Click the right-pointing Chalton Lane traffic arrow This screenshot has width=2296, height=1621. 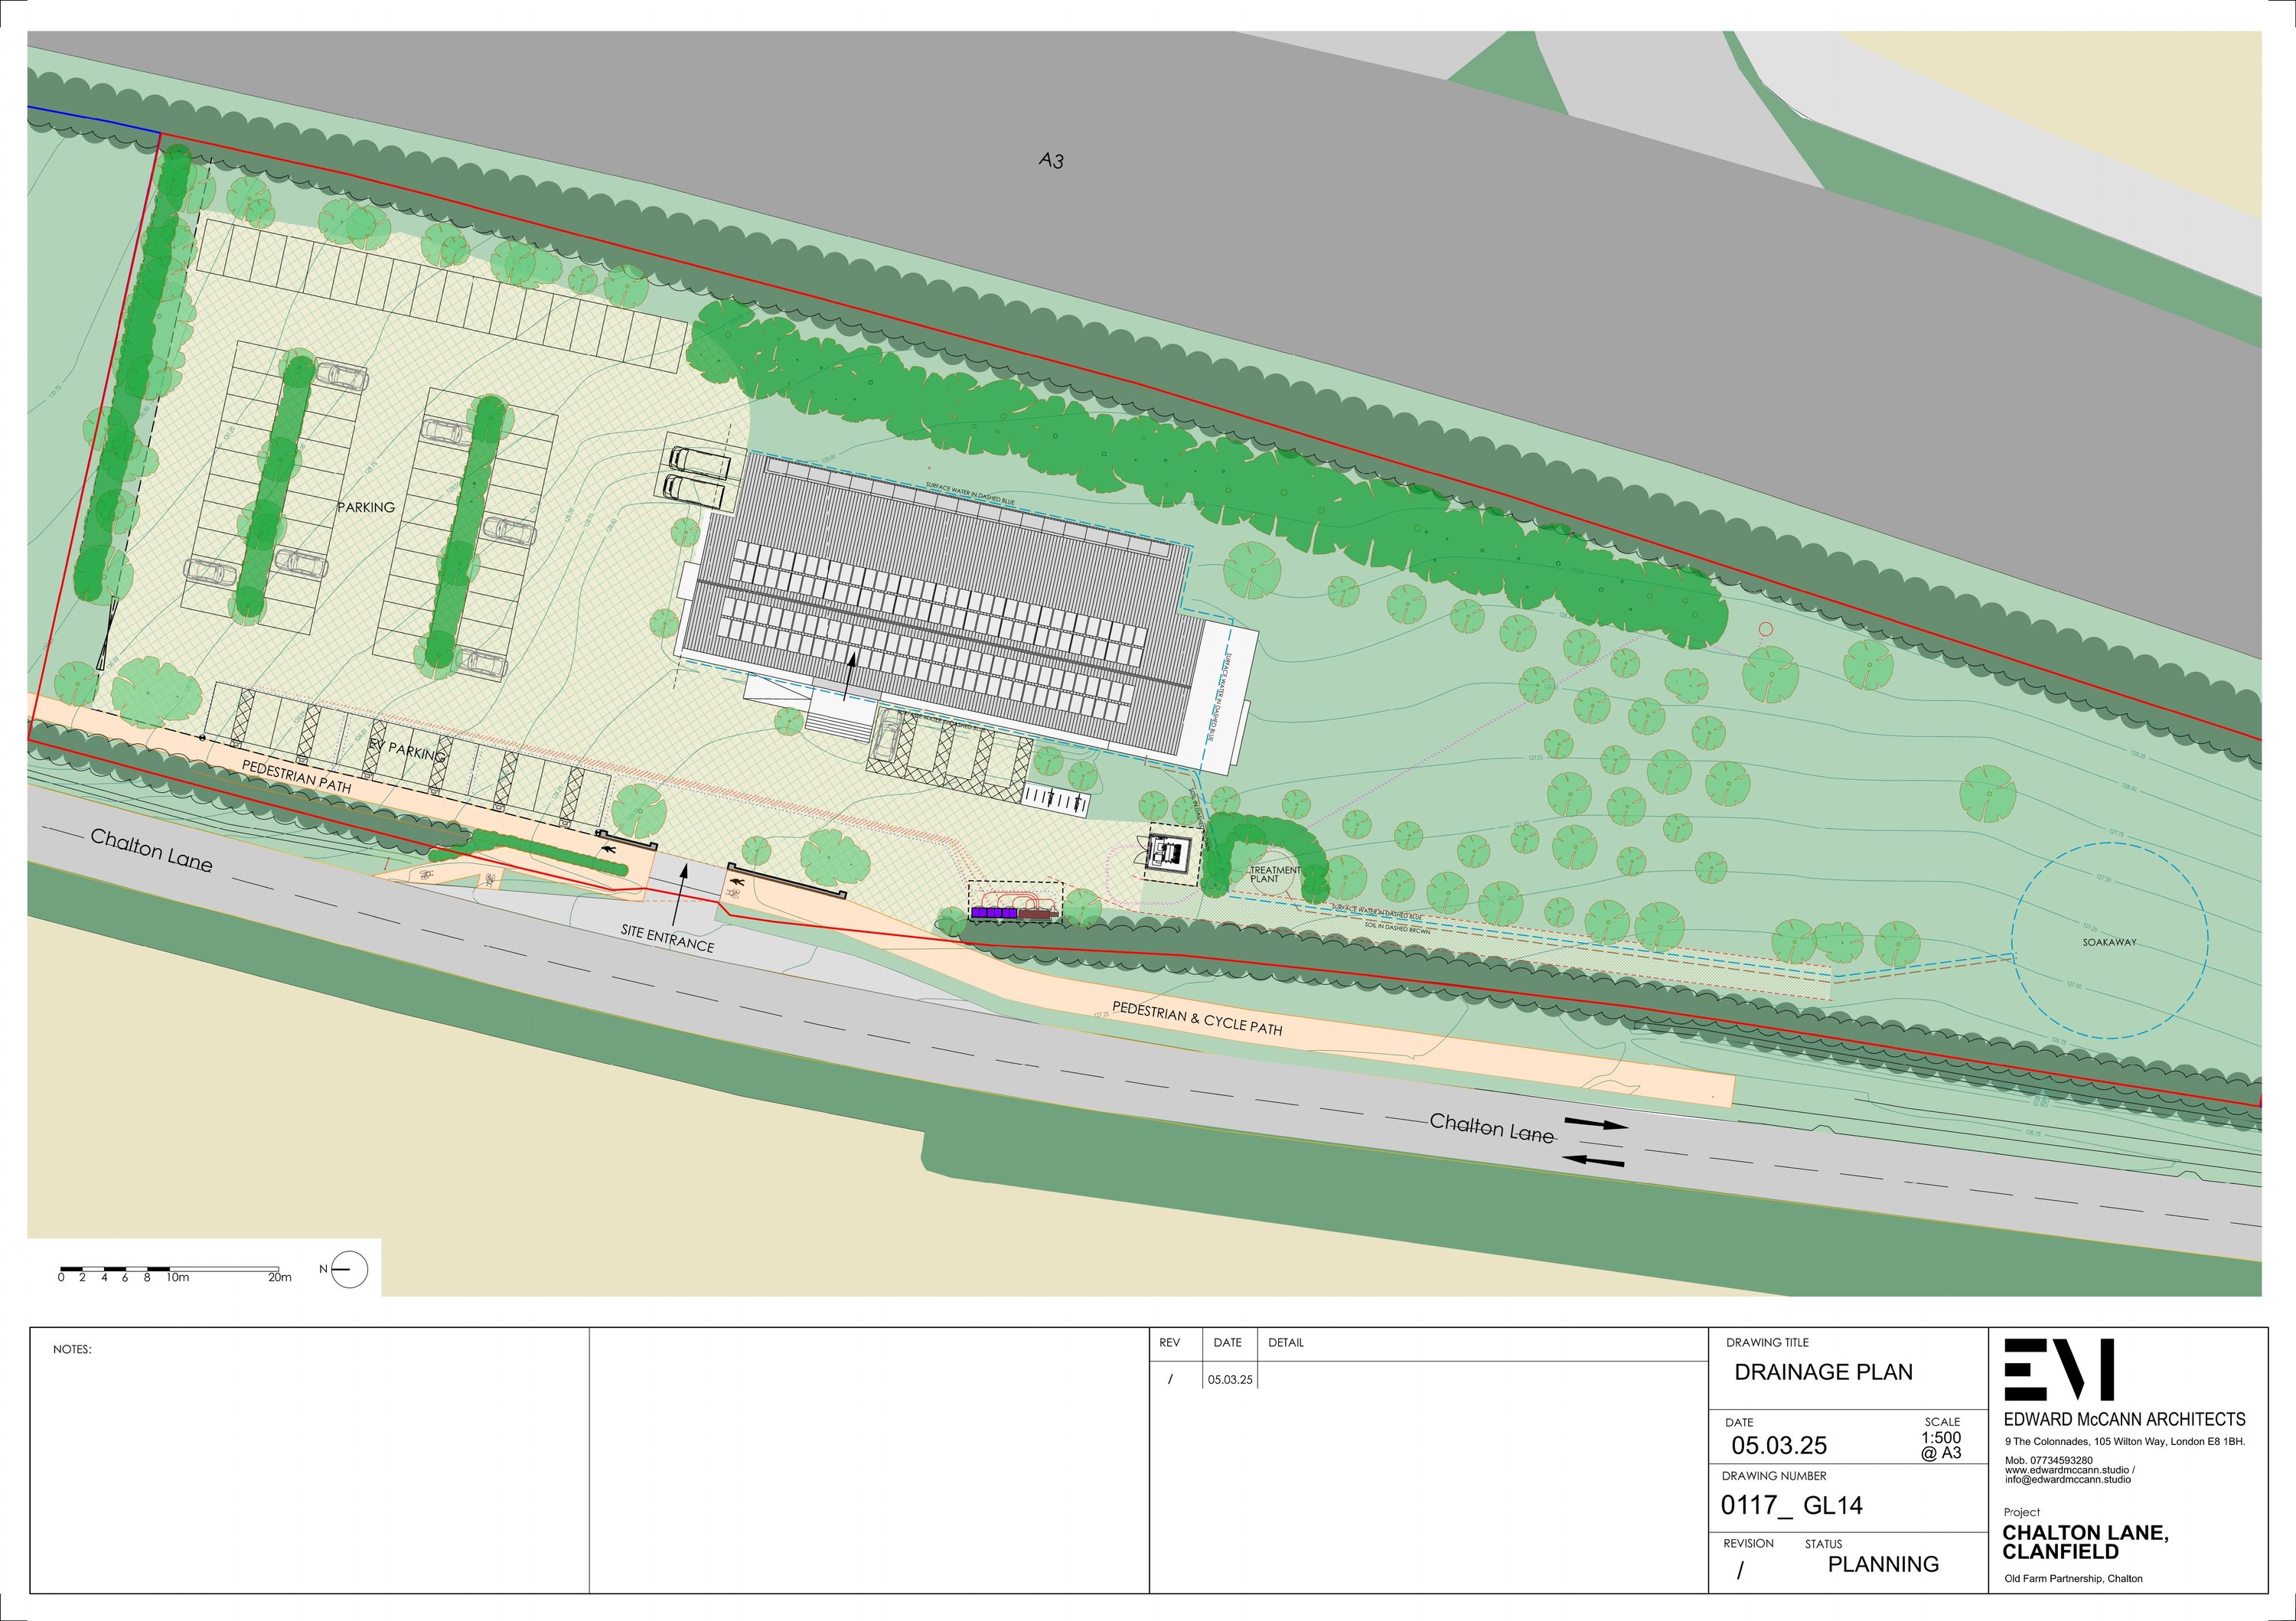[1596, 1124]
